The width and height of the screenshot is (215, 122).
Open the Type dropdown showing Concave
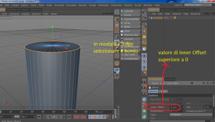point(190,115)
